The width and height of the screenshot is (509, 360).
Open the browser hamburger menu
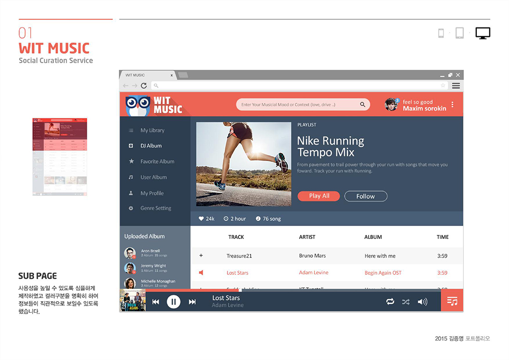tap(456, 86)
